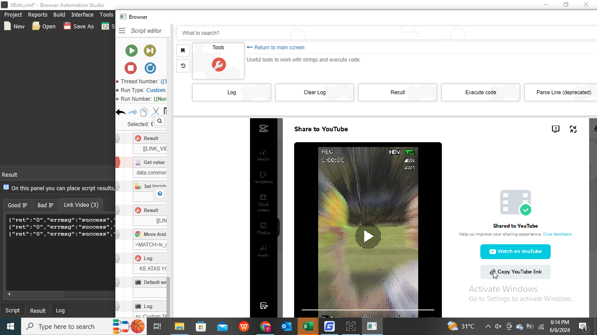Image resolution: width=597 pixels, height=335 pixels.
Task: Exit fullscreen using collapse arrows icon
Action: [573, 129]
